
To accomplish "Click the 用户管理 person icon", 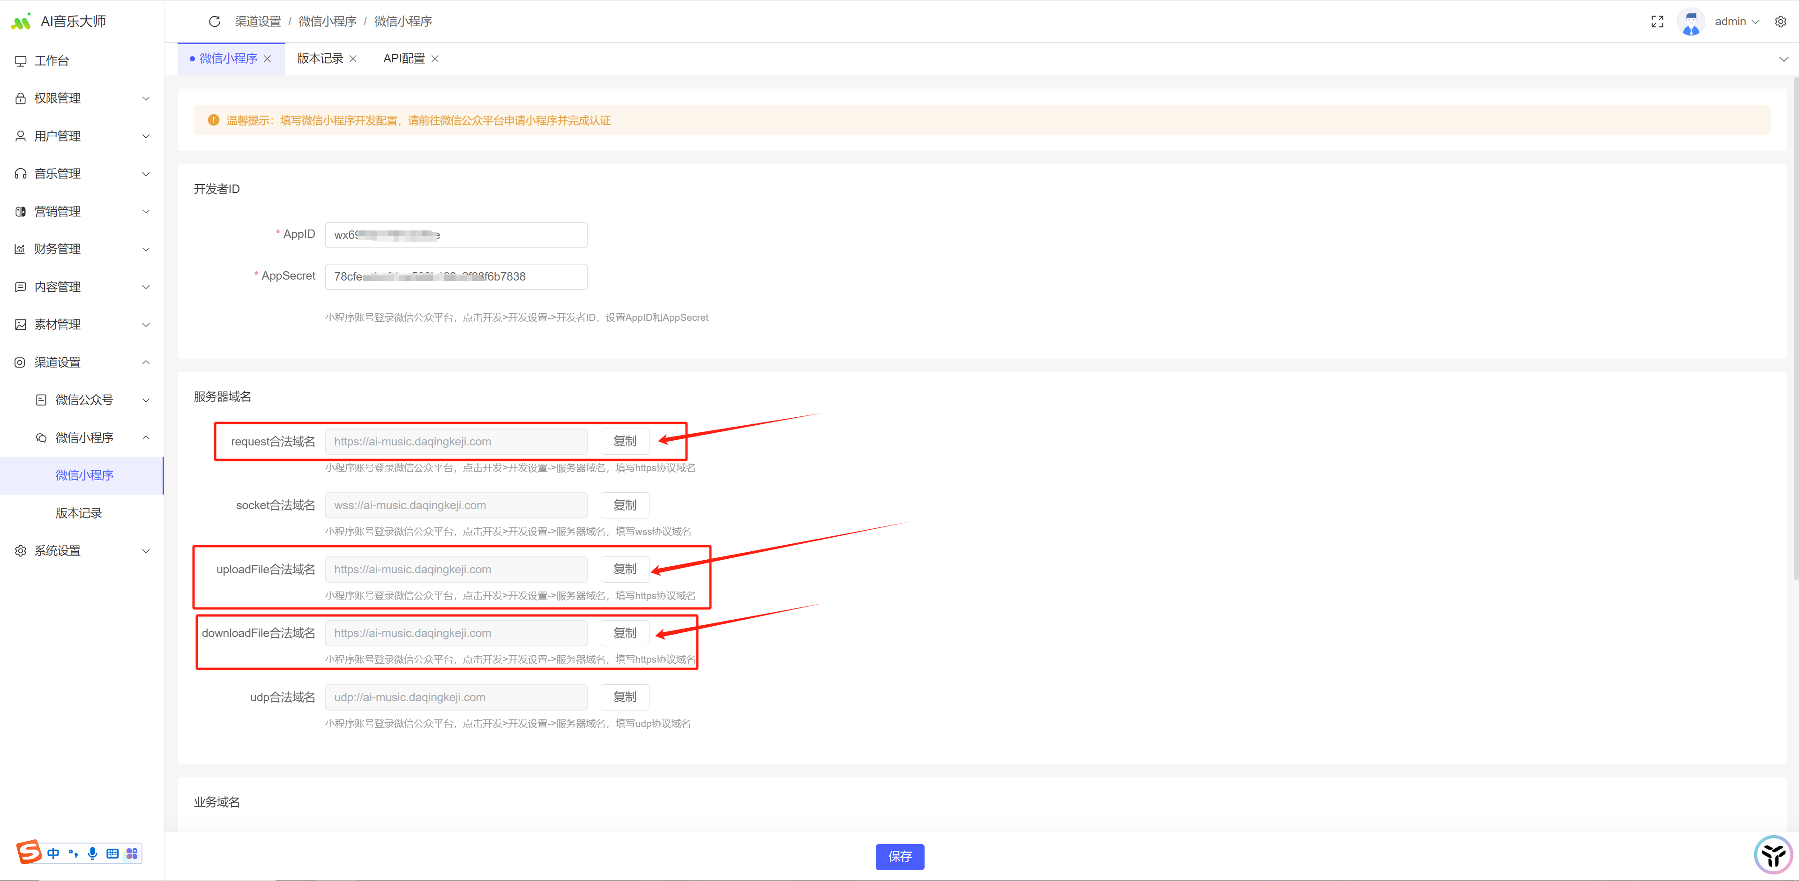I will (x=20, y=136).
